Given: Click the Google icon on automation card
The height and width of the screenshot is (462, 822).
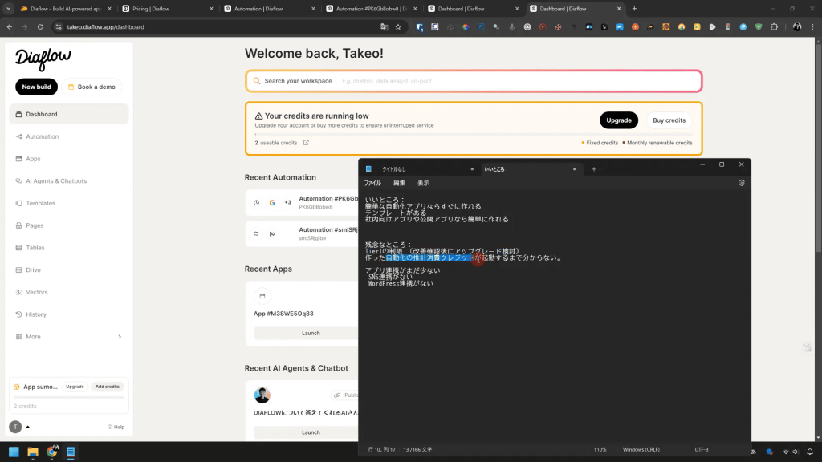Looking at the screenshot, I should point(272,203).
